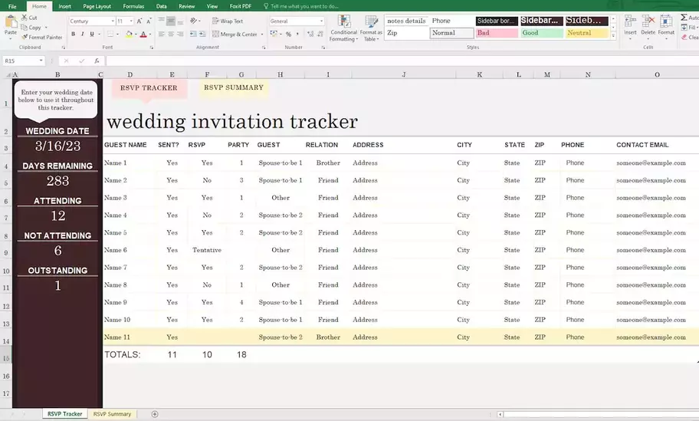The width and height of the screenshot is (699, 421).
Task: Click the percent style icon
Action: tap(288, 35)
